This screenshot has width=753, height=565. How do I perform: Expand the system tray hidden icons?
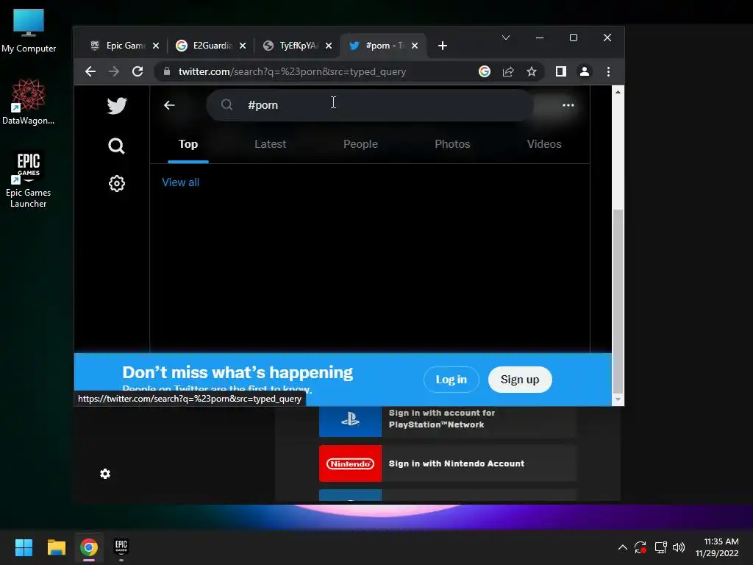[x=622, y=547]
